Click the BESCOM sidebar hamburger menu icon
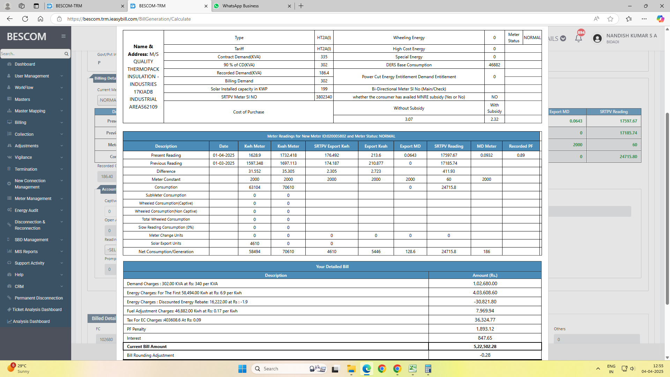The image size is (670, 377). (x=64, y=36)
